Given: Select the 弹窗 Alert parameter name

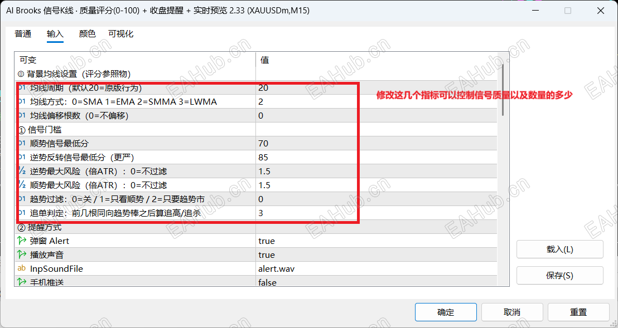Looking at the screenshot, I should [x=49, y=241].
